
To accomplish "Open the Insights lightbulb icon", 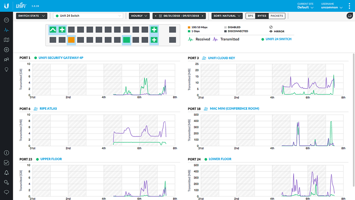I will (6, 69).
